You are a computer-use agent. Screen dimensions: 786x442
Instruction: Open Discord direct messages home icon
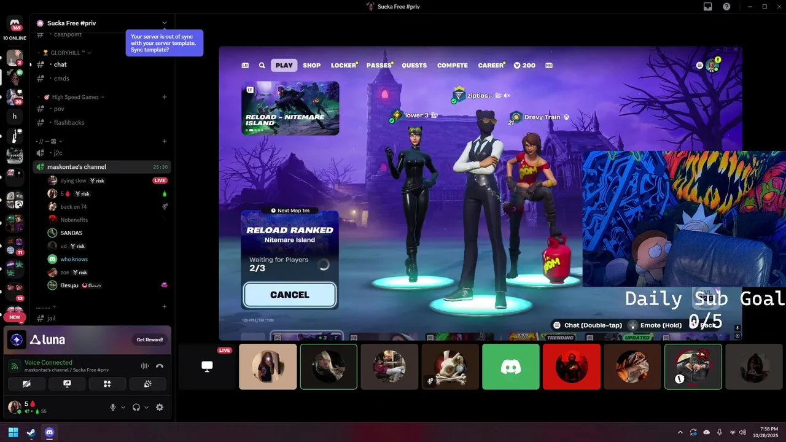coord(15,23)
